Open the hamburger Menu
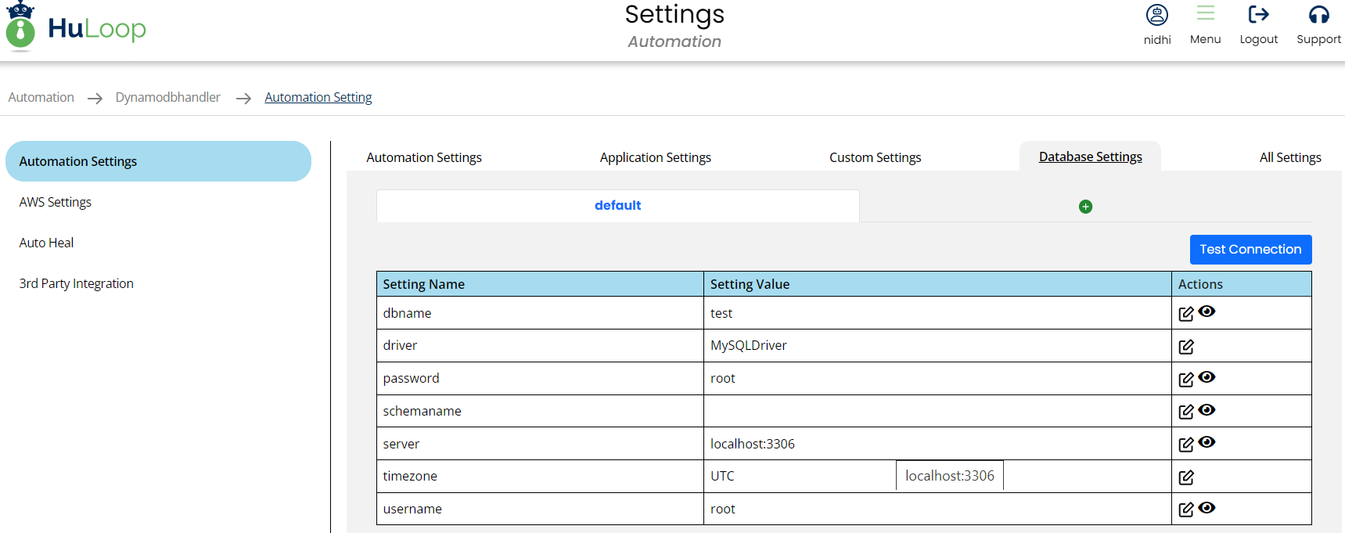Image resolution: width=1345 pixels, height=533 pixels. tap(1205, 13)
